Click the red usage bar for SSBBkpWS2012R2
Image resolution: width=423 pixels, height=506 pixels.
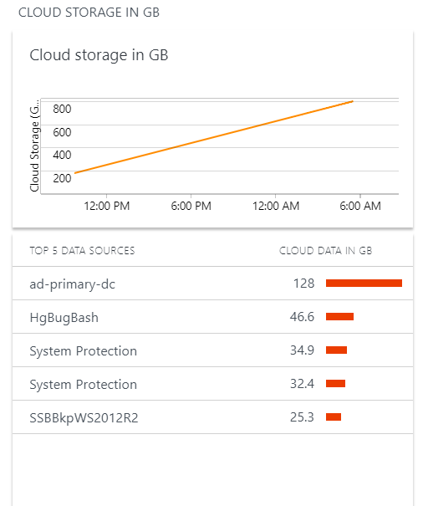[334, 417]
